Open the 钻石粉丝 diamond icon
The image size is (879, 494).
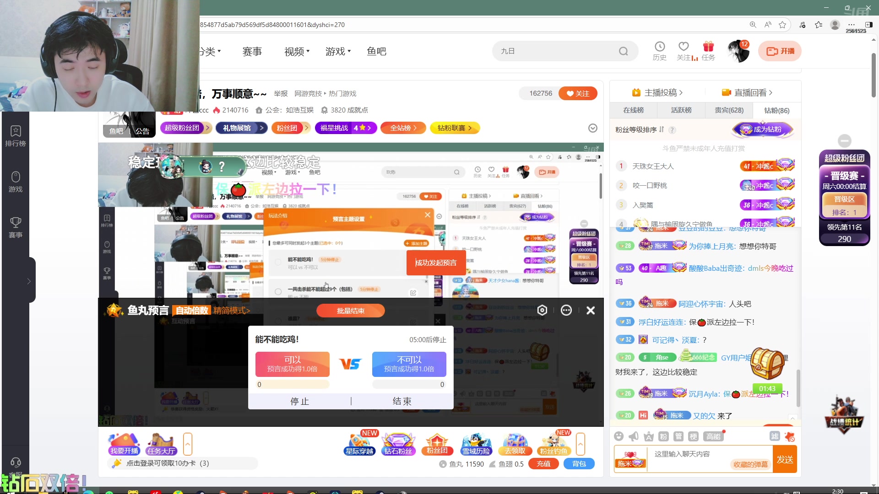click(x=398, y=444)
